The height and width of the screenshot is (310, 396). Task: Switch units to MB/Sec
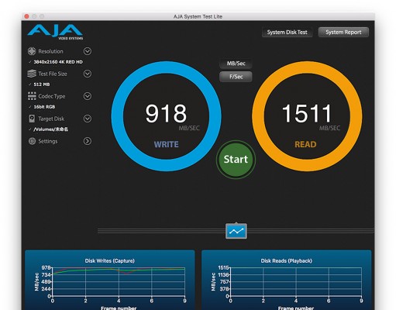[236, 64]
